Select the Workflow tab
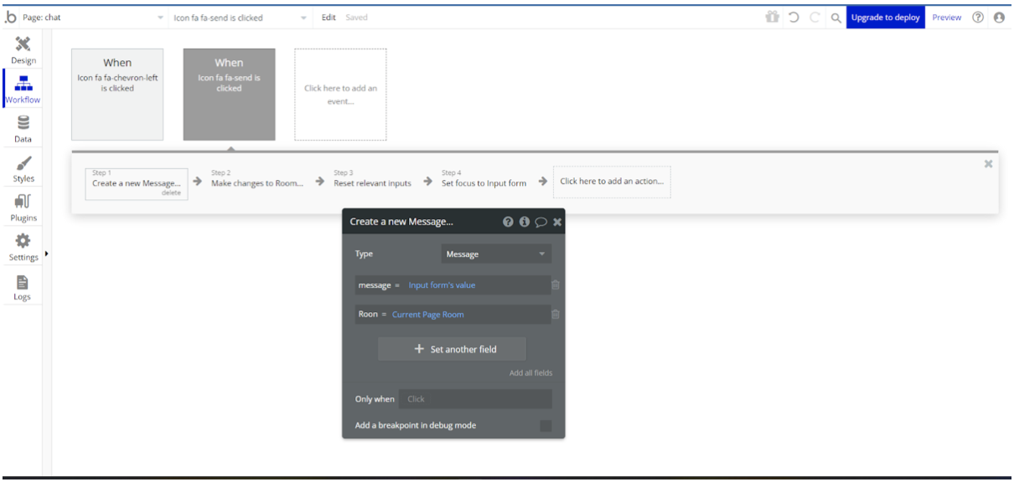This screenshot has width=1014, height=482. 23,89
